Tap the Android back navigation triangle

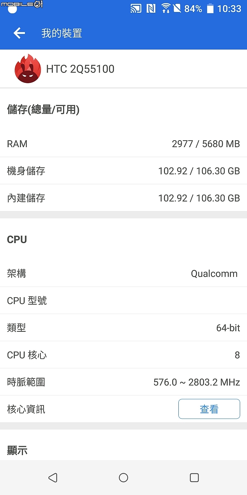[x=52, y=477]
